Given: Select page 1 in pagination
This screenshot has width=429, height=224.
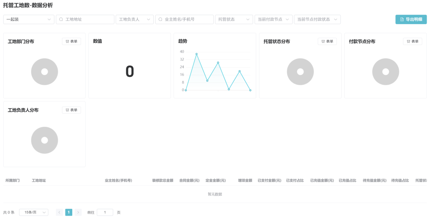Looking at the screenshot, I should 69,213.
